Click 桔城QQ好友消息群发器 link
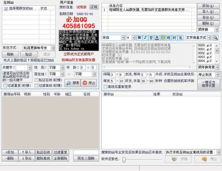 click(x=79, y=60)
